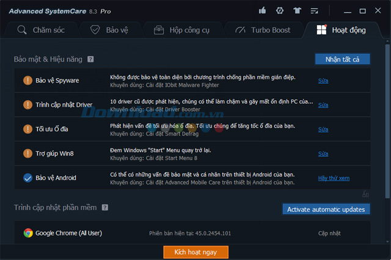The width and height of the screenshot is (391, 260).
Task: Click the Nhận tất cả button
Action: 342,59
